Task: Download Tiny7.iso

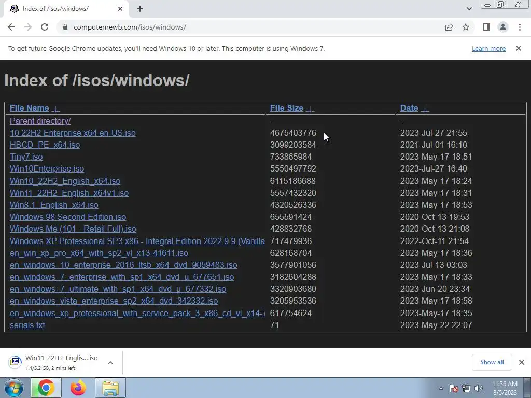Action: click(x=26, y=157)
